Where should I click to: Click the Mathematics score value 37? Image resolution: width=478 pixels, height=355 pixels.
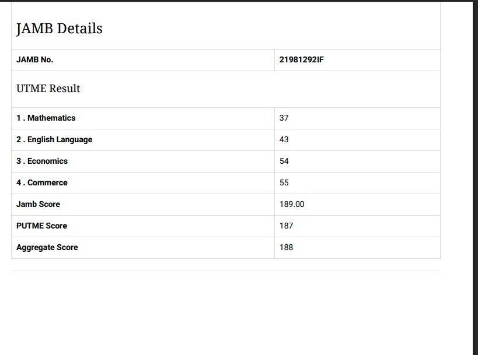(x=284, y=118)
